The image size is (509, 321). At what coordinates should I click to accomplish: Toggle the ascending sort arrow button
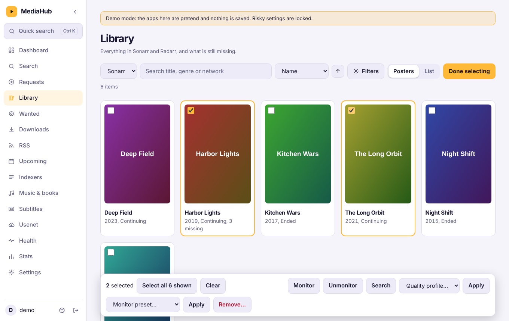338,71
